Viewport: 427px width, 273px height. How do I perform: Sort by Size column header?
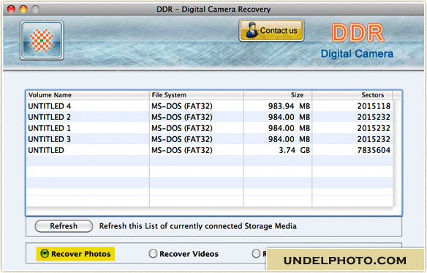click(278, 95)
